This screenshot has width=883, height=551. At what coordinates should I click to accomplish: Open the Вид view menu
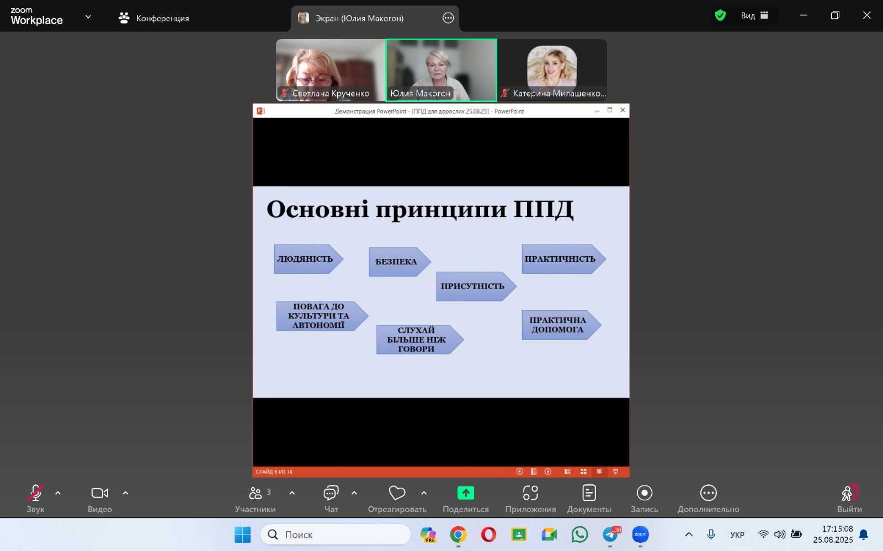click(x=754, y=15)
